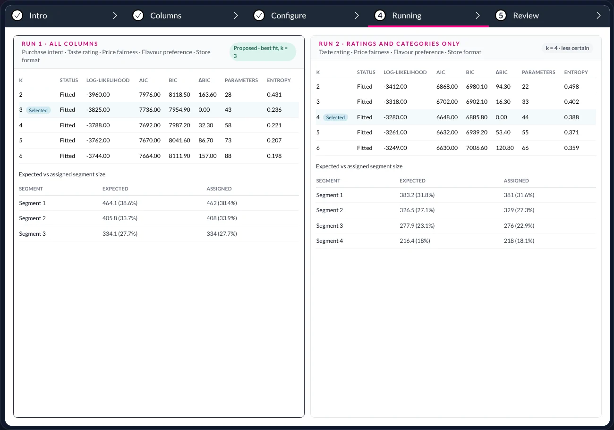This screenshot has width=614, height=430.
Task: Click the parameters value 88
Action: point(228,156)
